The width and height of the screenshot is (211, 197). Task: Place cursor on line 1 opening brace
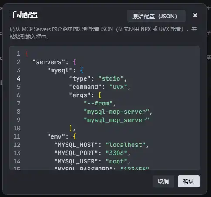[x=27, y=54]
